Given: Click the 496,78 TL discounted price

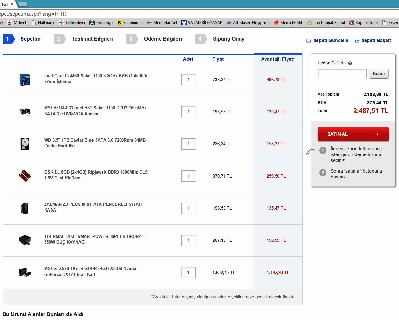Looking at the screenshot, I should point(276,80).
